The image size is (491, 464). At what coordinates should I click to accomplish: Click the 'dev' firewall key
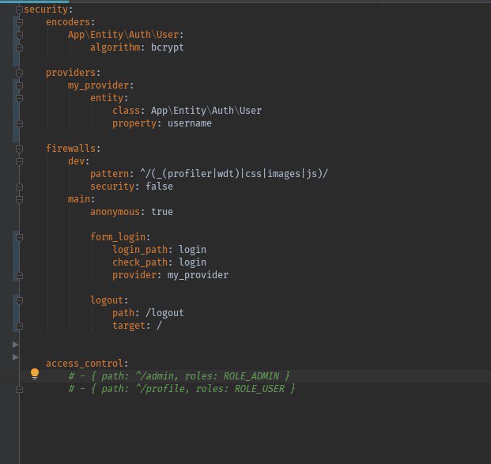(77, 161)
